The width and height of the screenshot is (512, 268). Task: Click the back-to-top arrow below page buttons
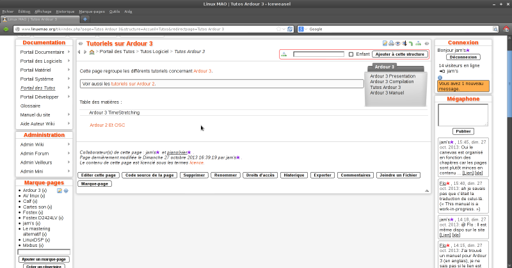pyautogui.click(x=427, y=191)
